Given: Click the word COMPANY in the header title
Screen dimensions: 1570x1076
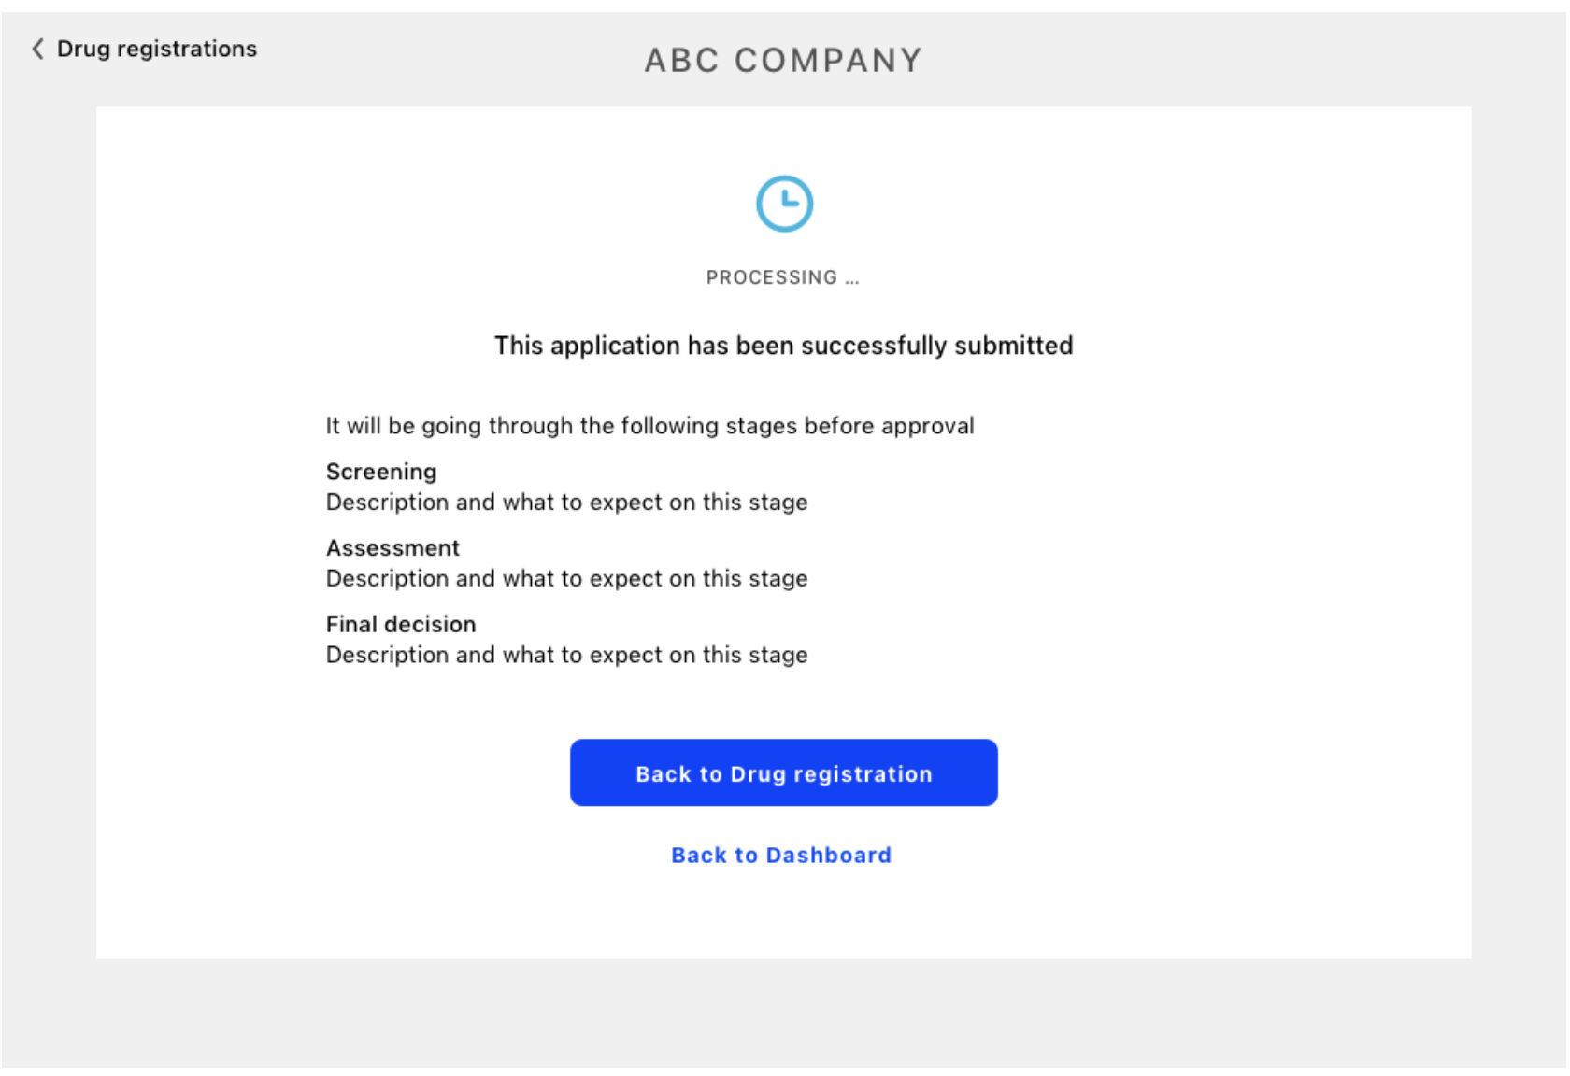Looking at the screenshot, I should tap(828, 61).
